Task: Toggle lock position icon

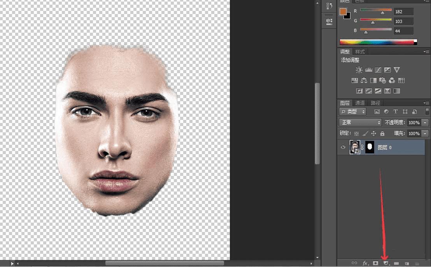Action: (373, 133)
